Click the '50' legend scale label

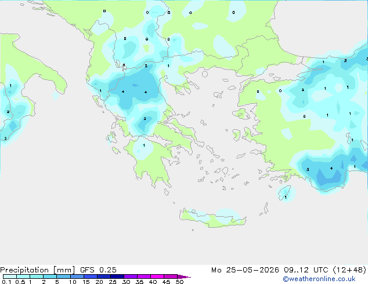click(x=179, y=282)
